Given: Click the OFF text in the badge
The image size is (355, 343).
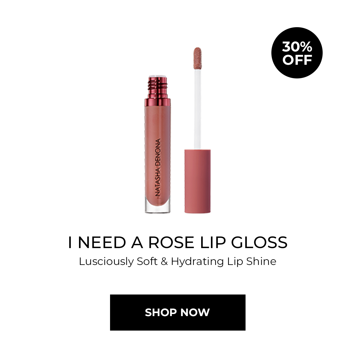Looking at the screenshot, I should [x=297, y=59].
